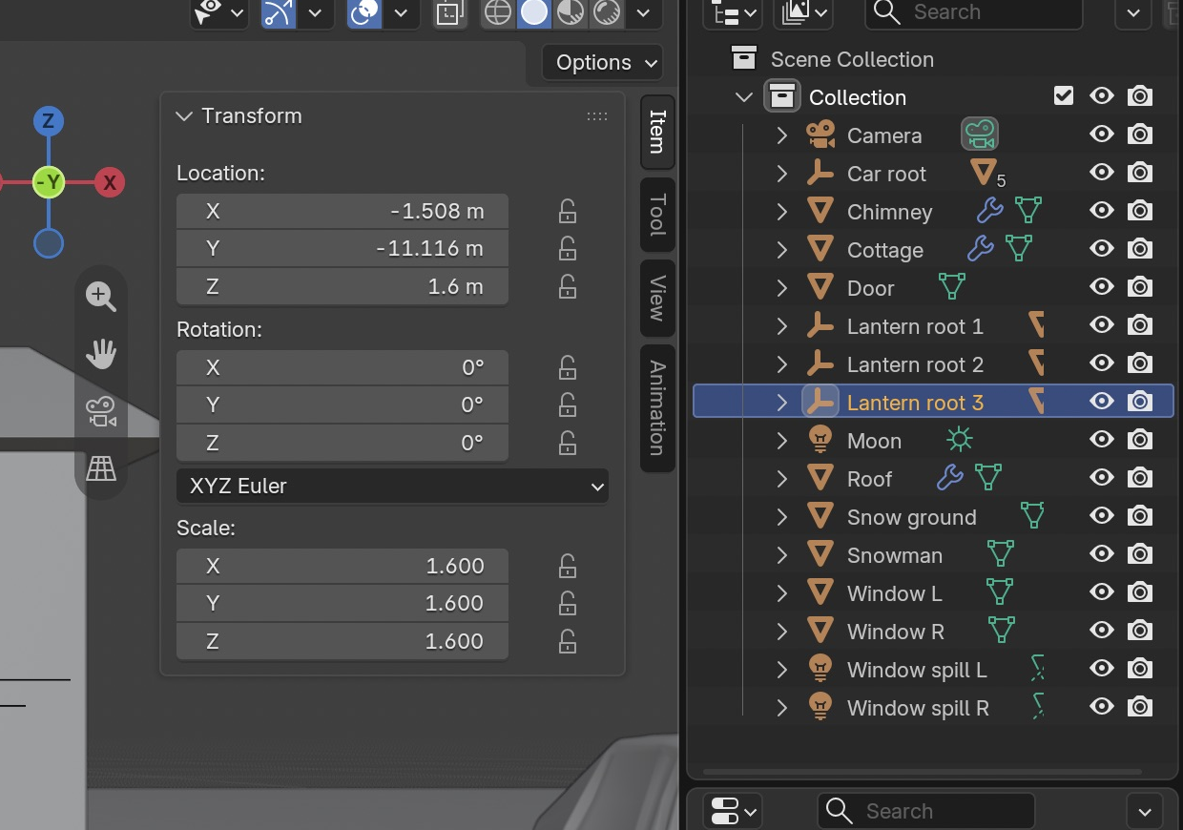Image resolution: width=1183 pixels, height=830 pixels.
Task: Toggle show overlays button in header
Action: tap(364, 12)
